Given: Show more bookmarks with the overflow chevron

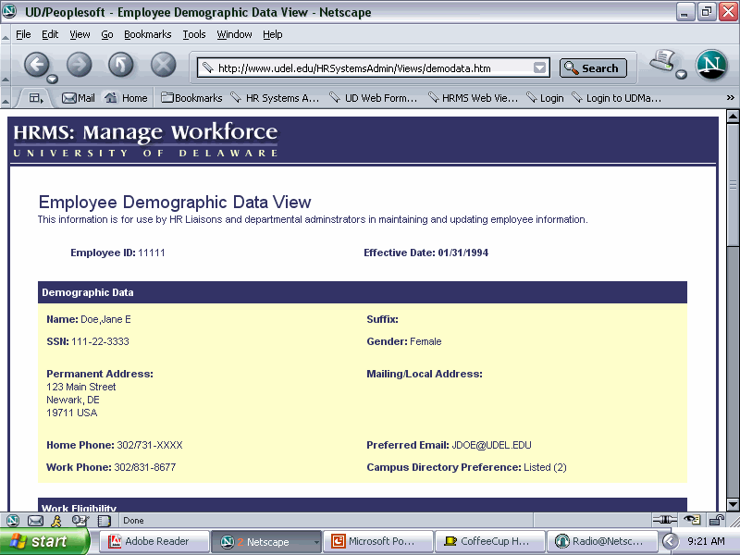Looking at the screenshot, I should [x=730, y=98].
